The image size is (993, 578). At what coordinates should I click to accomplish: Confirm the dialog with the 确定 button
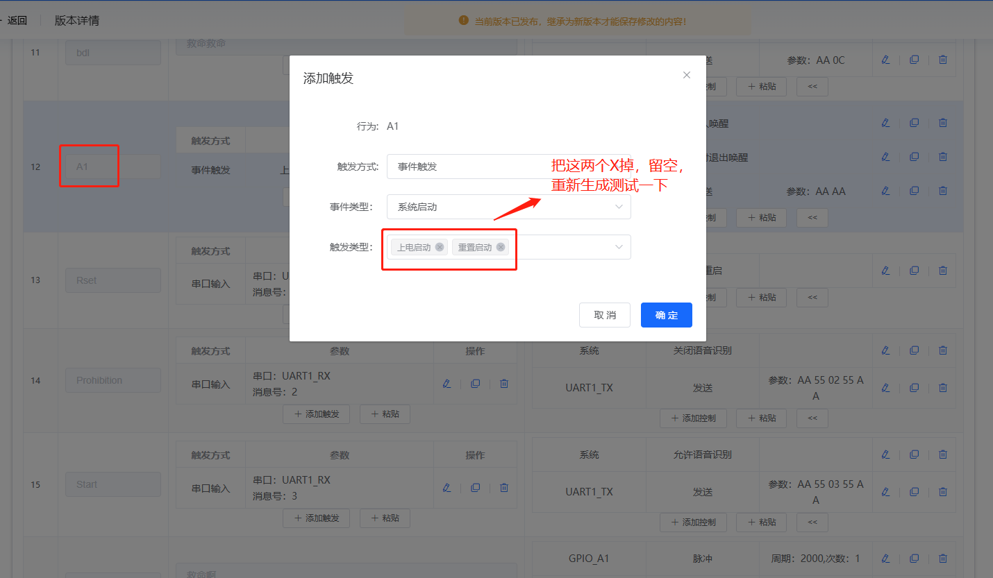[666, 315]
